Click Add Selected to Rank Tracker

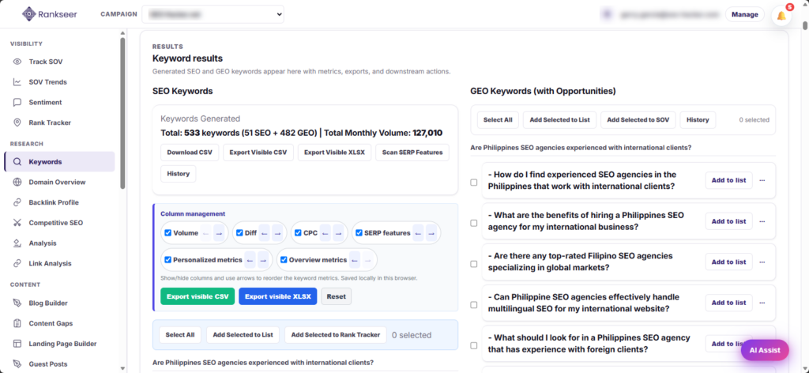pos(335,335)
